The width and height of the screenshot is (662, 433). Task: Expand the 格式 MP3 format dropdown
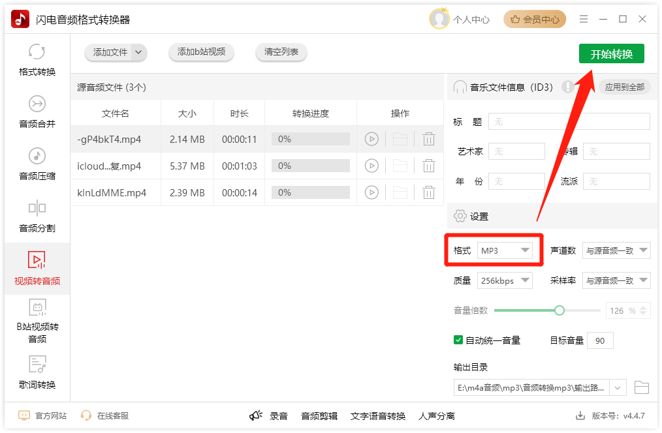tap(505, 250)
